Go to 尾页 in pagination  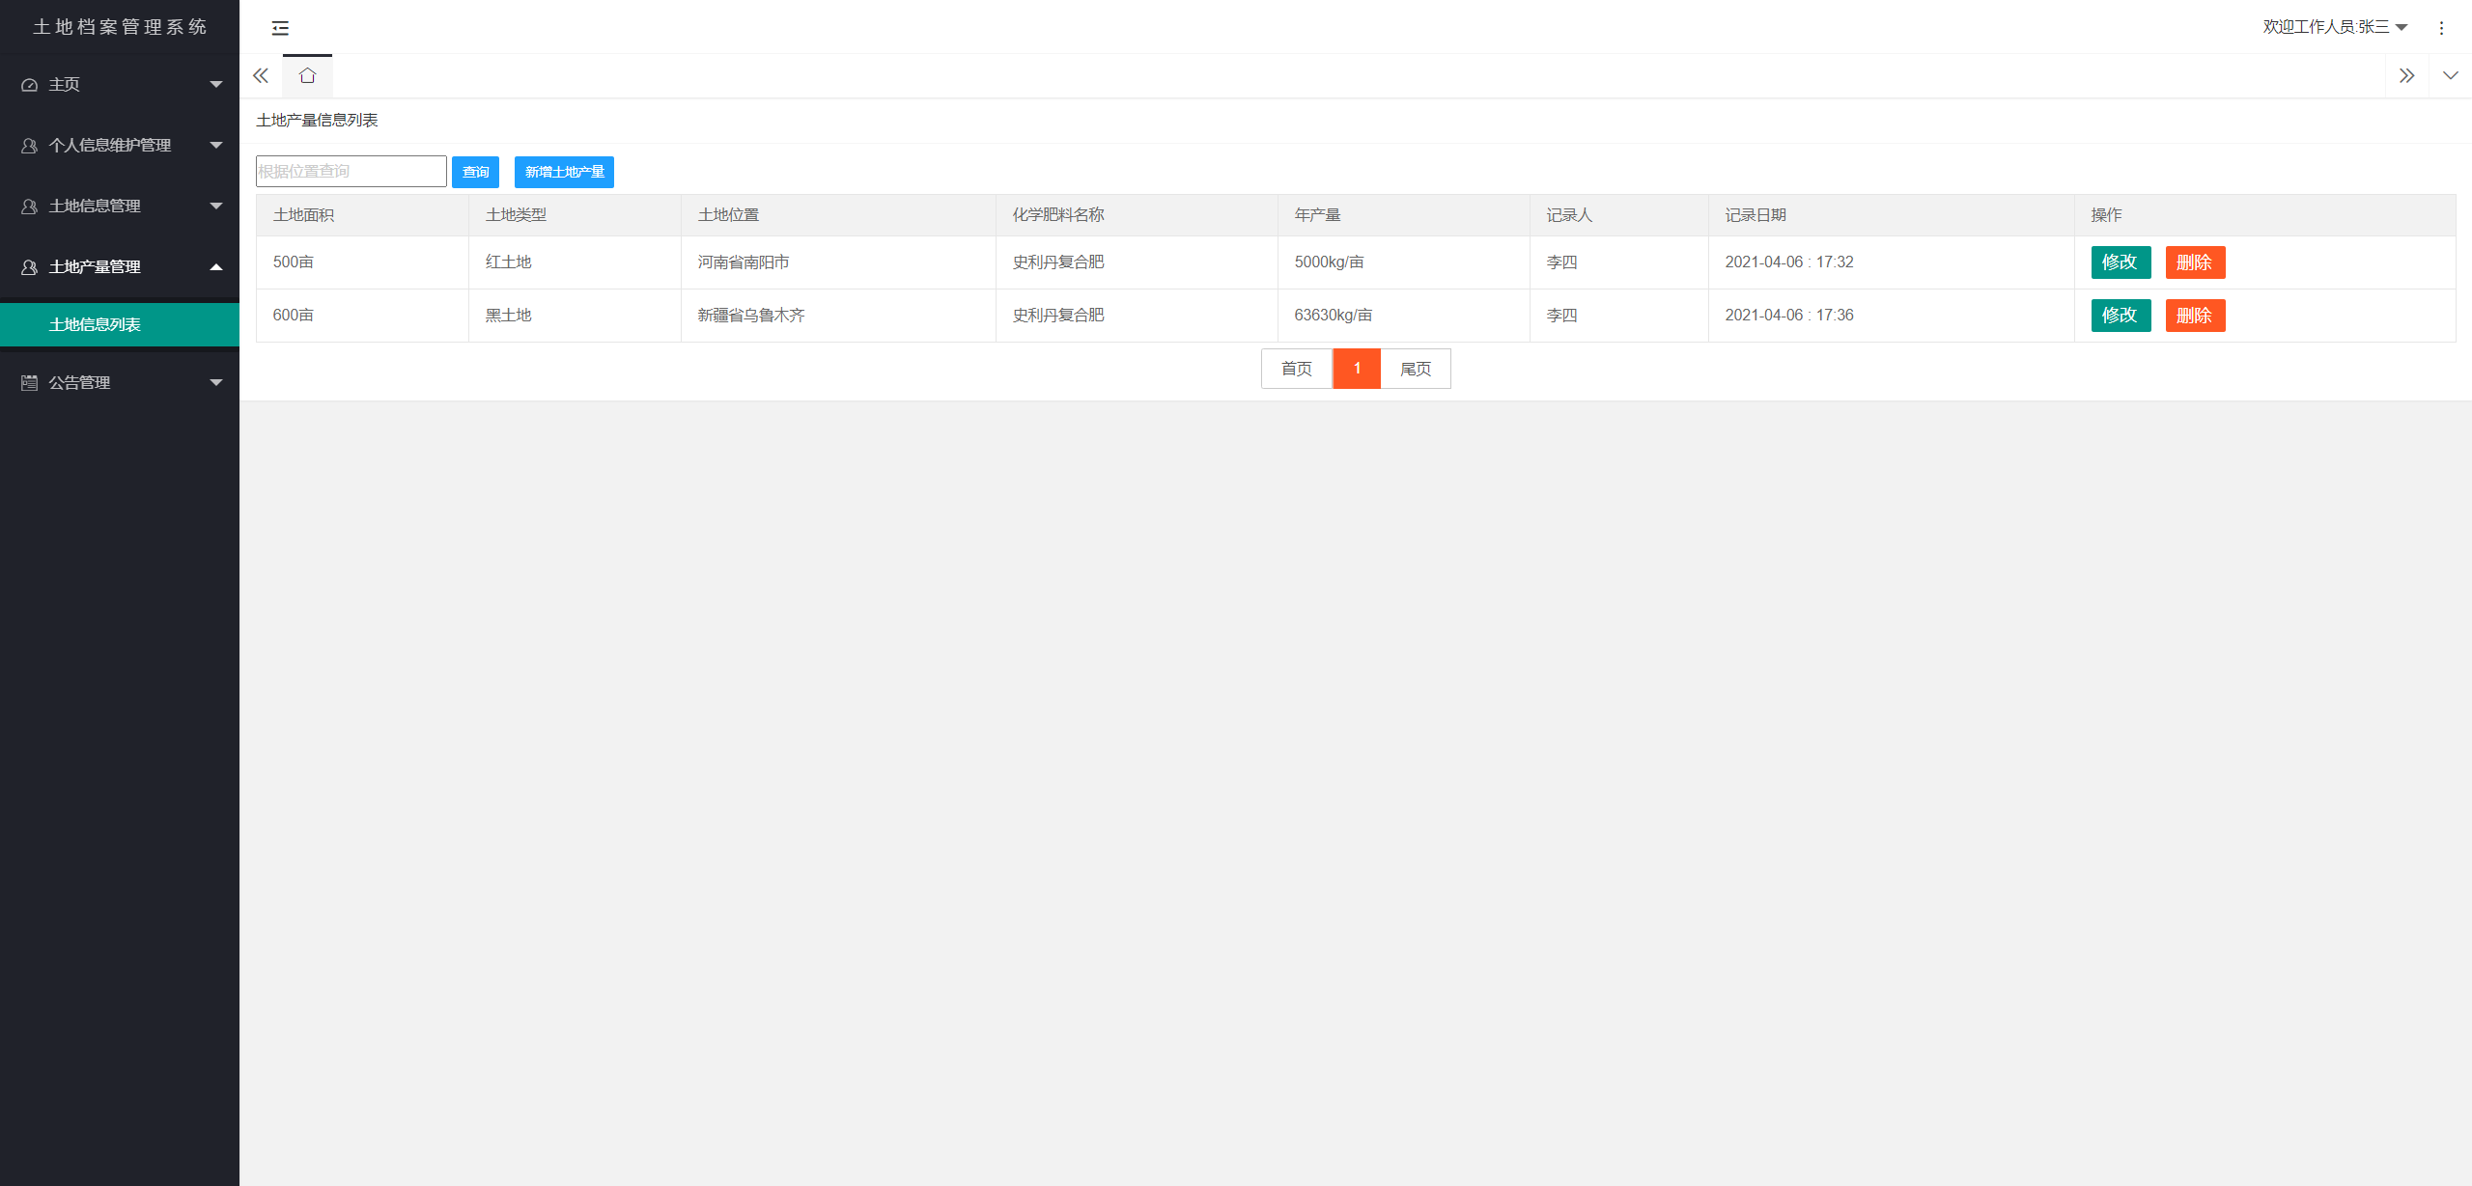(x=1415, y=369)
